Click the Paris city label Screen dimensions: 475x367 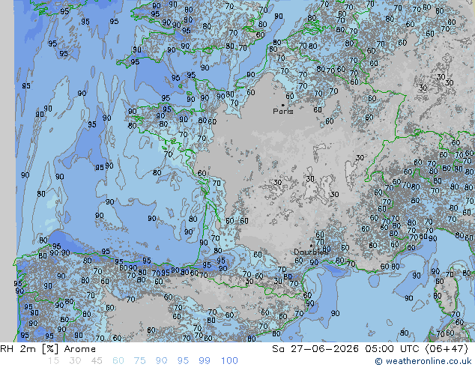(x=283, y=112)
